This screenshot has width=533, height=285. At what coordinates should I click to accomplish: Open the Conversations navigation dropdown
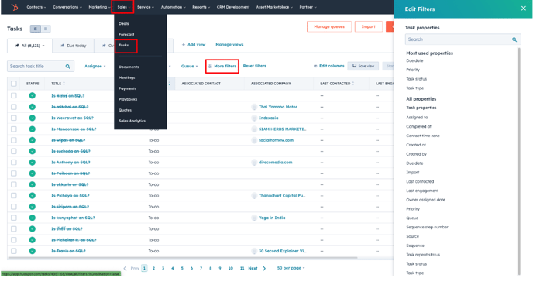point(67,7)
